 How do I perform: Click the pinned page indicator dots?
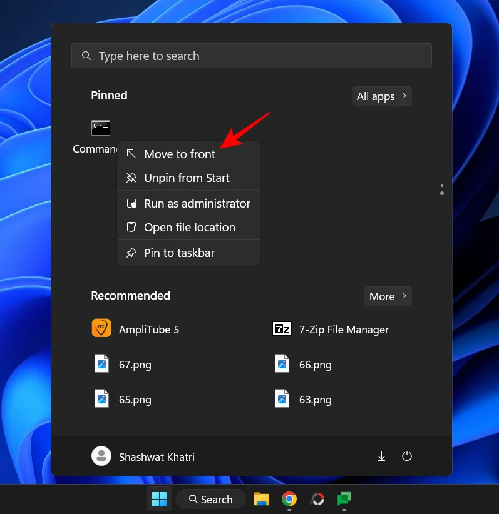[442, 190]
